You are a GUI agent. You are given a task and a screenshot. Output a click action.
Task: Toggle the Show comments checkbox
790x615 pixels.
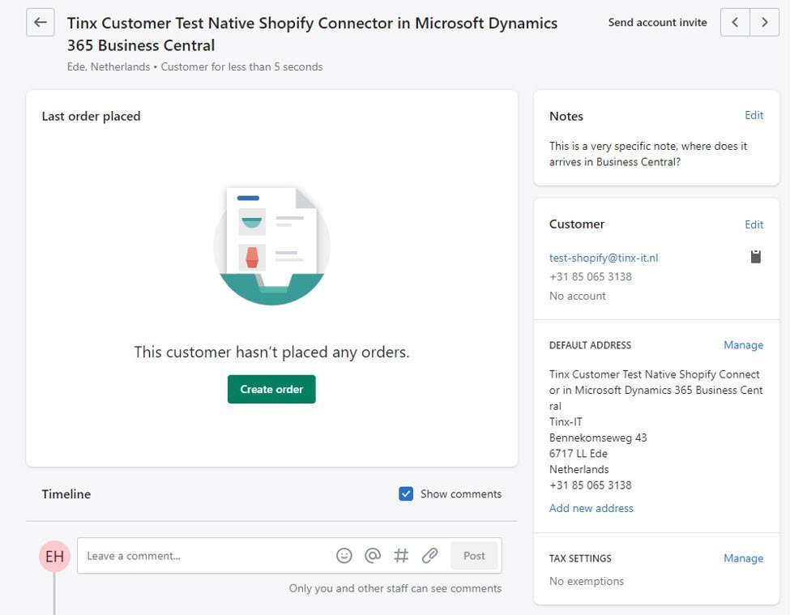[405, 493]
